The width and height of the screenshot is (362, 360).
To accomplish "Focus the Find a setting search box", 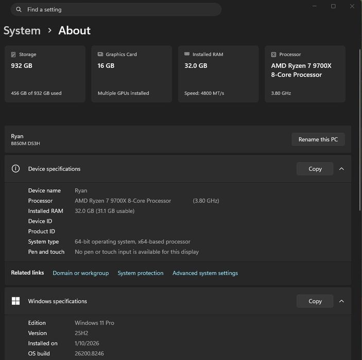I will 116,9.
